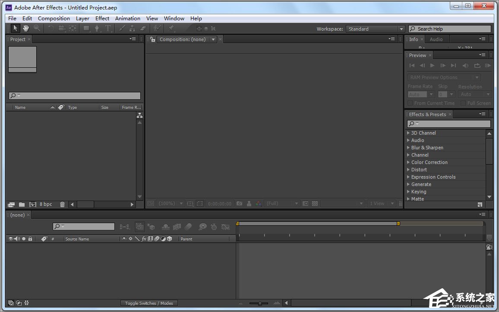Open RAM Preview Options dropdown
499x312 pixels.
(x=444, y=77)
